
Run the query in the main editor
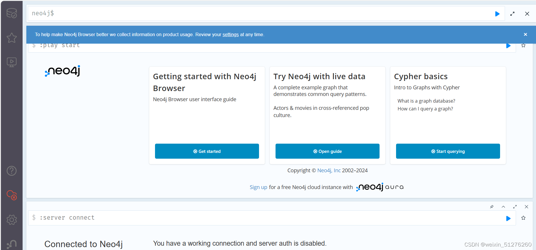[x=497, y=14]
